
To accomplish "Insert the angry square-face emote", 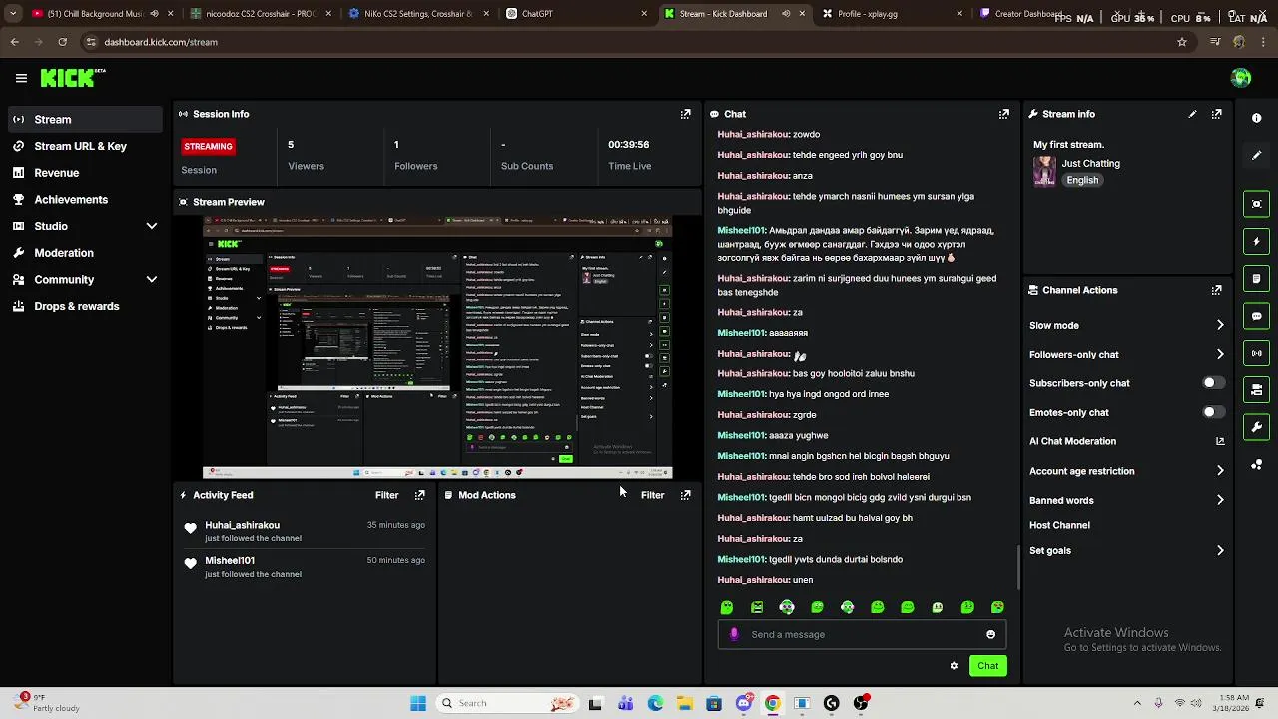I will [757, 607].
